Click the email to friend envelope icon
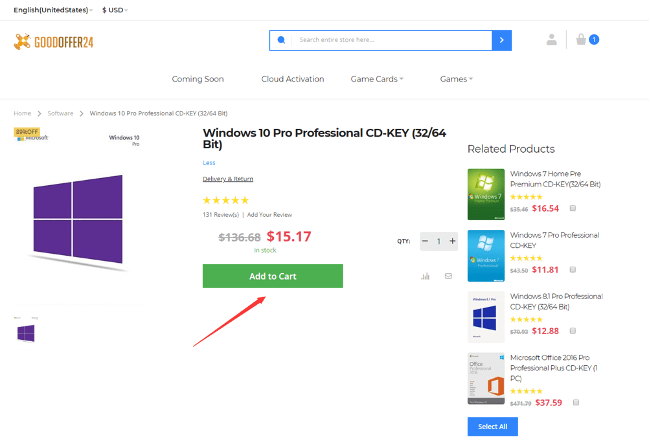This screenshot has height=437, width=649. click(x=448, y=276)
